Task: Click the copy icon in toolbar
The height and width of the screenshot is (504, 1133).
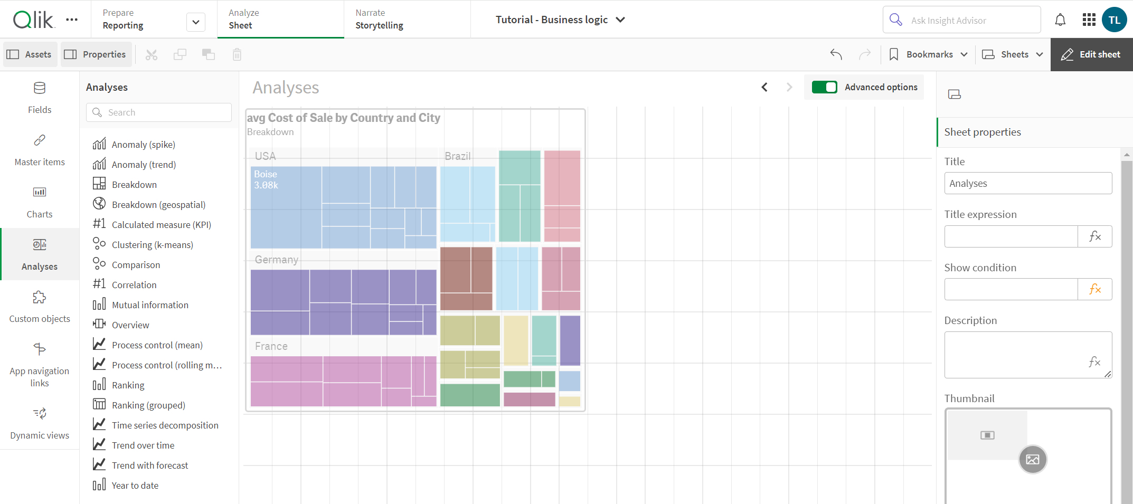Action: coord(180,54)
